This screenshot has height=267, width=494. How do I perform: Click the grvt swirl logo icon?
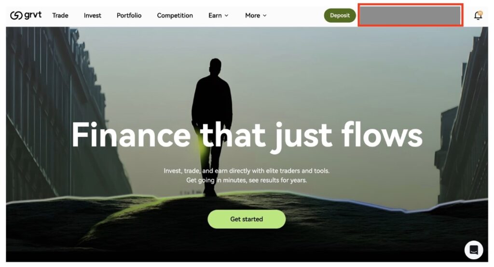click(x=16, y=15)
